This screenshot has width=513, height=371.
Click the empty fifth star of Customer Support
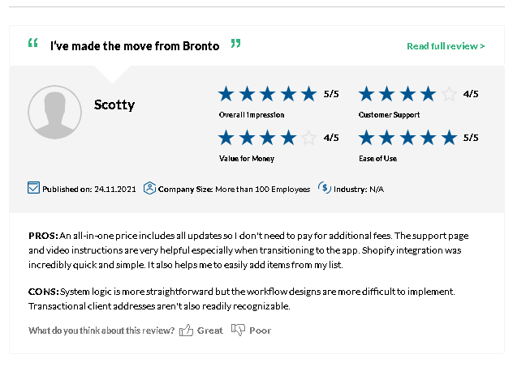click(x=449, y=94)
